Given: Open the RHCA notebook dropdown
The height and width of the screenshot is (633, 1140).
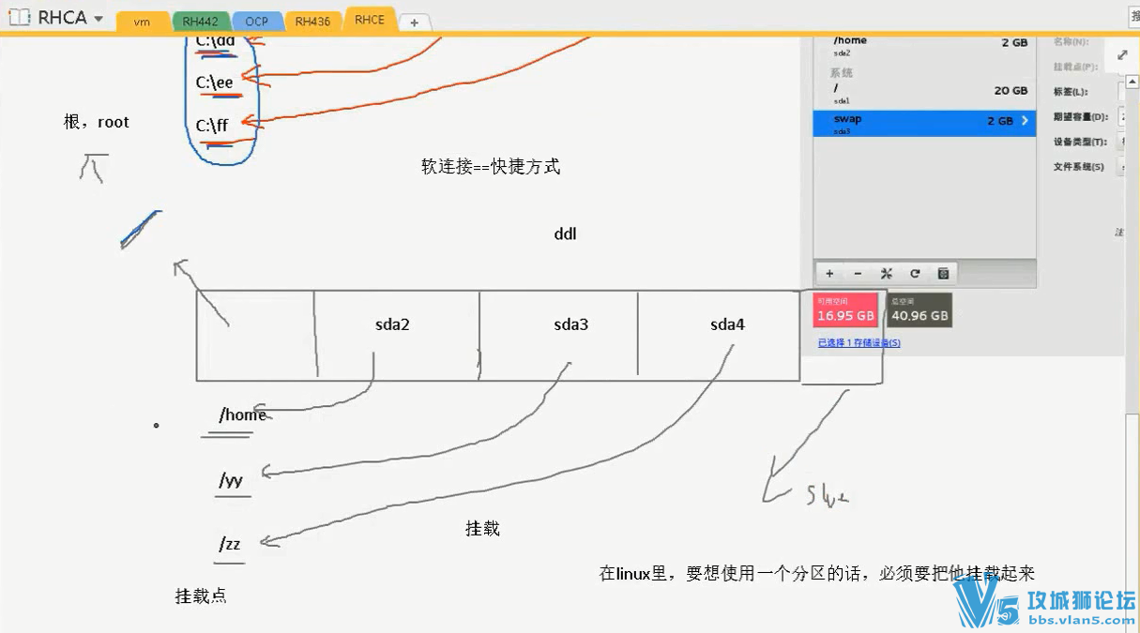Looking at the screenshot, I should [99, 19].
